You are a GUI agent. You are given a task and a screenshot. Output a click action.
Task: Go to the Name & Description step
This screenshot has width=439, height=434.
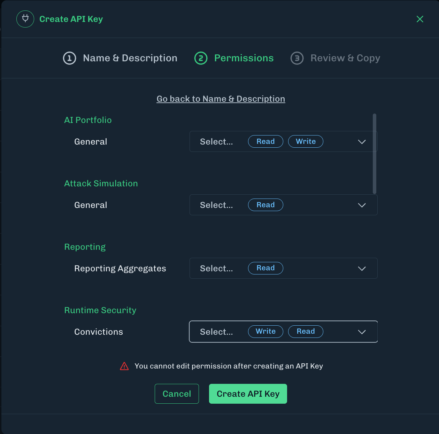(130, 58)
